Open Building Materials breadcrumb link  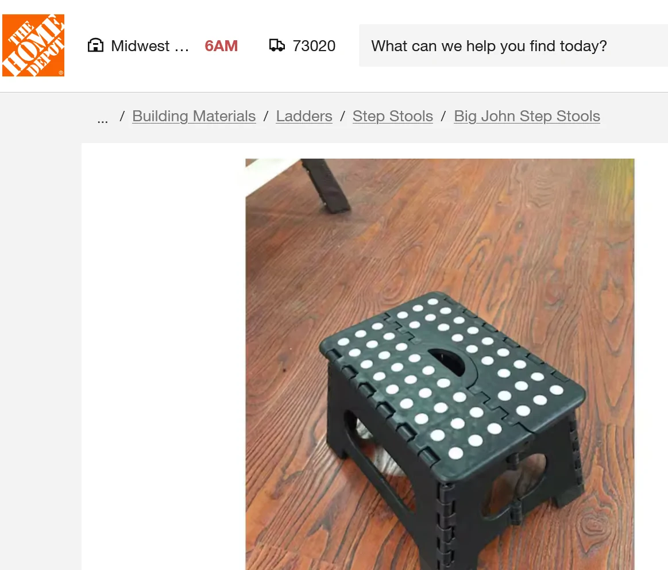coord(194,116)
